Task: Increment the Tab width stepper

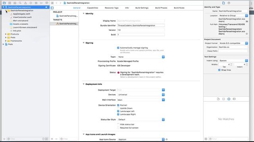Action: pyautogui.click(x=231, y=64)
